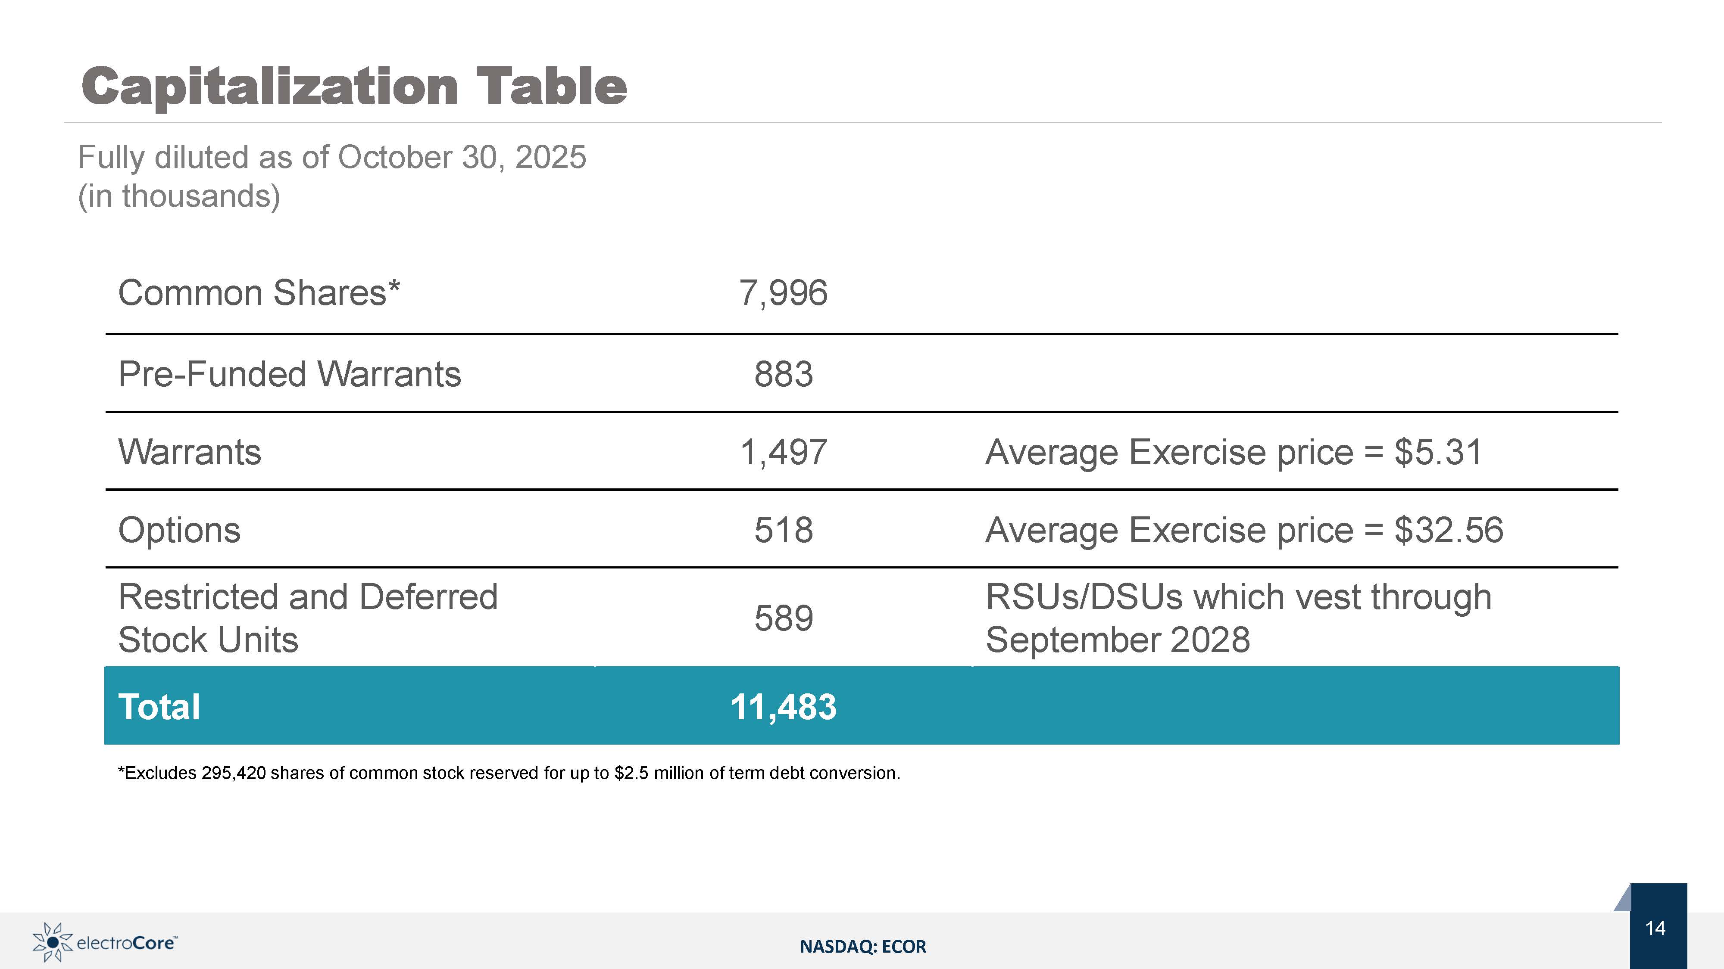Select the 518 options value
This screenshot has height=969, width=1724.
(783, 530)
